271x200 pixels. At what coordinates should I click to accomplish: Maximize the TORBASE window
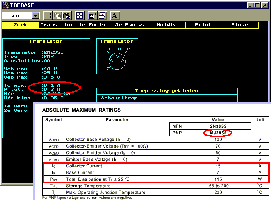click(257, 5)
